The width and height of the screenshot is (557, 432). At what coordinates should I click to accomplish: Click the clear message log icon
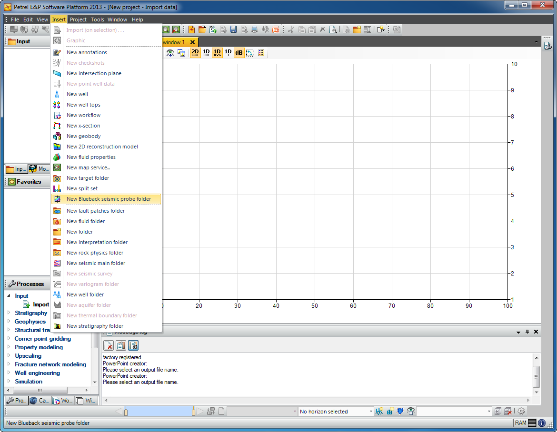coord(109,345)
